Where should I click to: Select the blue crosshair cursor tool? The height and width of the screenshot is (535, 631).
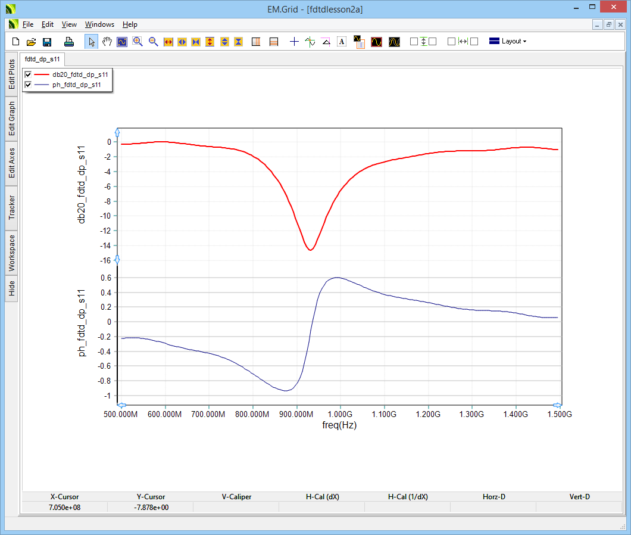point(294,42)
